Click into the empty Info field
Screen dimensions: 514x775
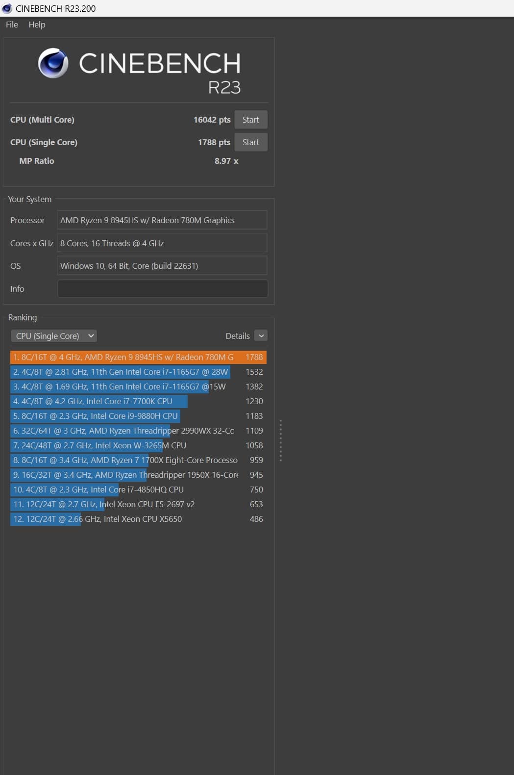[162, 289]
